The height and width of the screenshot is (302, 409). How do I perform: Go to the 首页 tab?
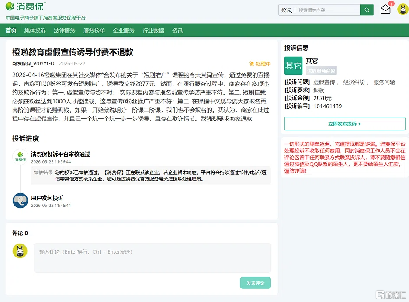pyautogui.click(x=11, y=31)
